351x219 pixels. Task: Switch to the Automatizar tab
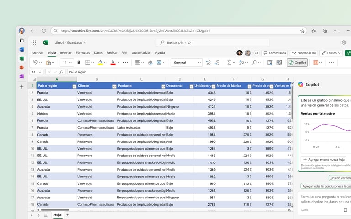(141, 53)
